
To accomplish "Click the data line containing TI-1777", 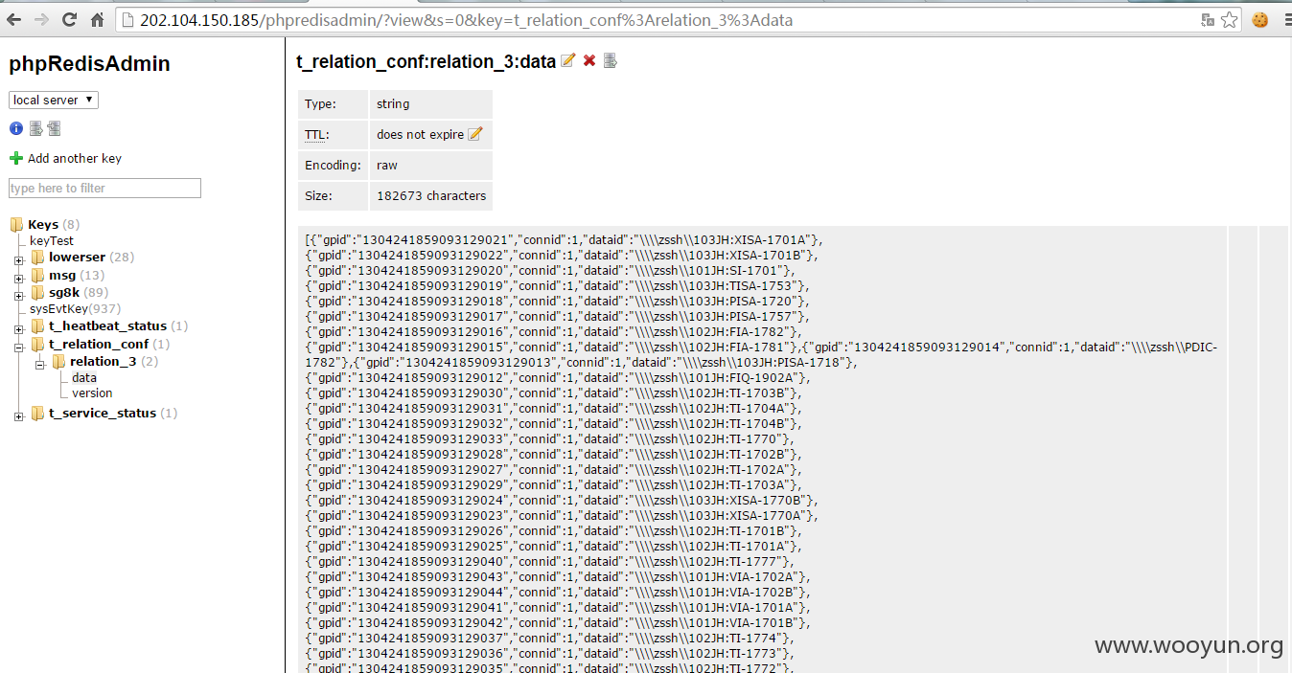I will pyautogui.click(x=550, y=561).
